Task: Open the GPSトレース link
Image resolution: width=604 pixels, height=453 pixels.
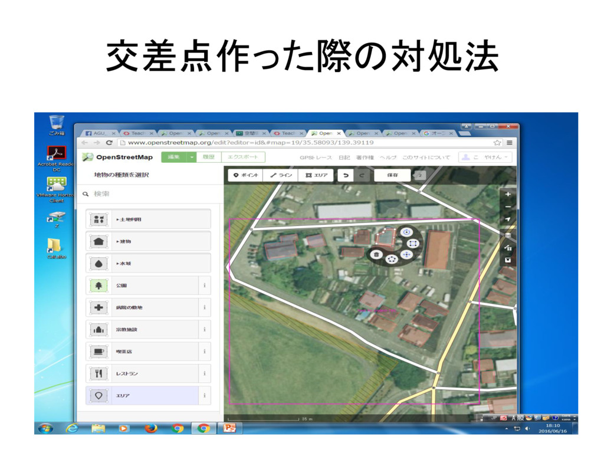Action: (316, 157)
